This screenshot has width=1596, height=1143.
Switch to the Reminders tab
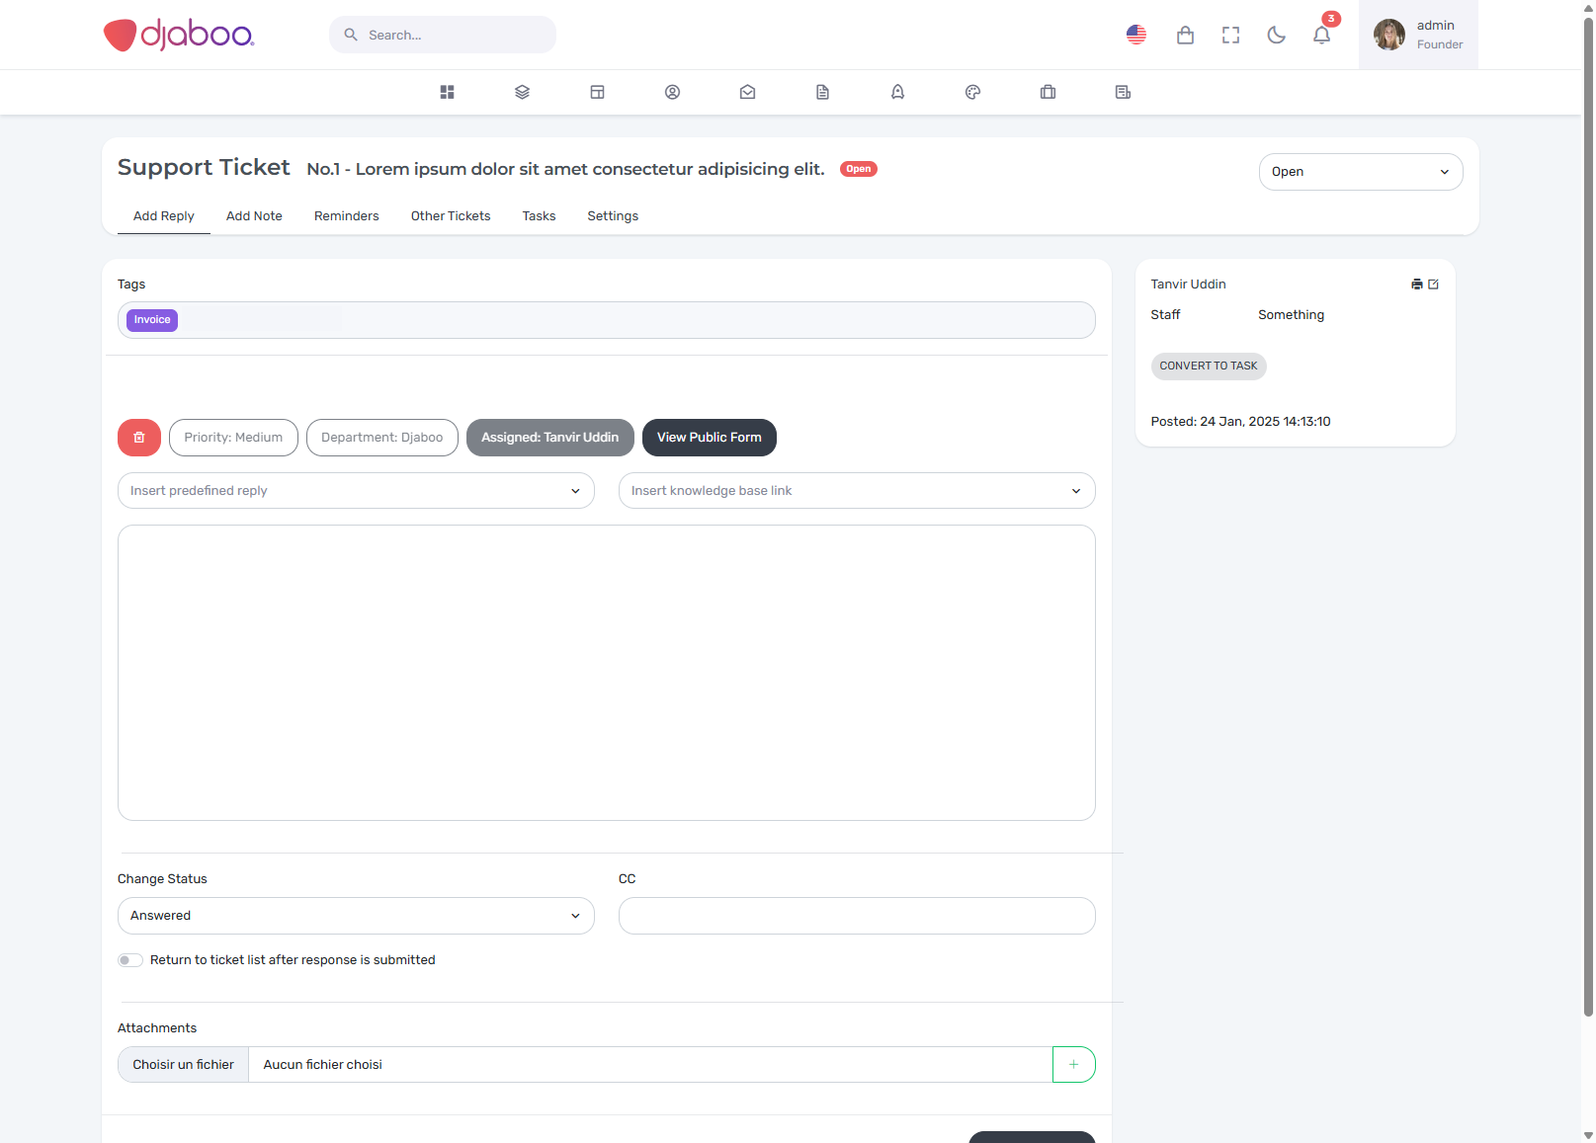click(346, 216)
